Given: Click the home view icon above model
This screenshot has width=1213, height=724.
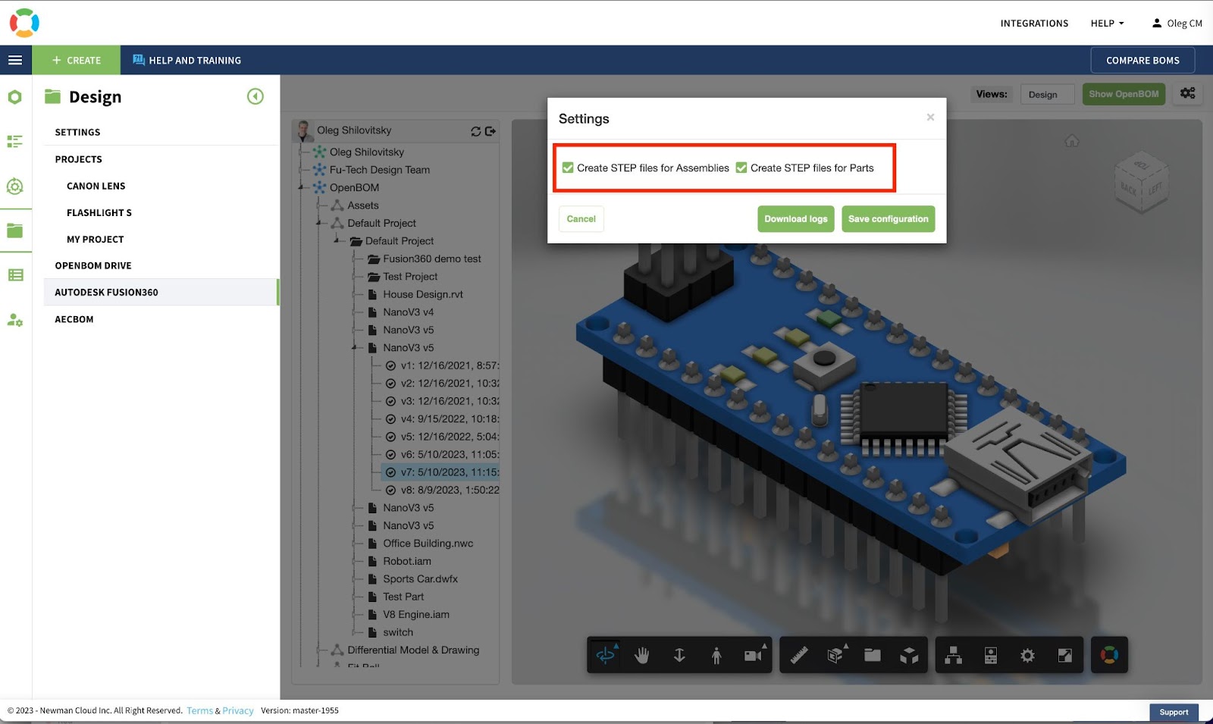Looking at the screenshot, I should 1072,141.
